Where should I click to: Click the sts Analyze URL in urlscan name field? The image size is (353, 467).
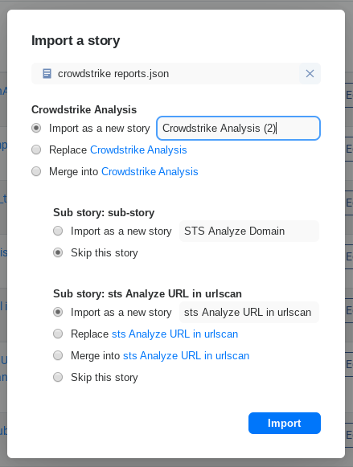(249, 313)
